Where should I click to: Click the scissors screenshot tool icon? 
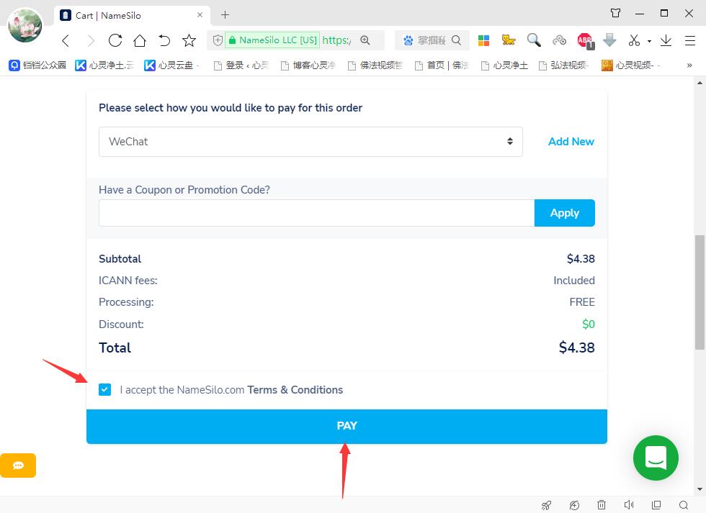coord(634,40)
